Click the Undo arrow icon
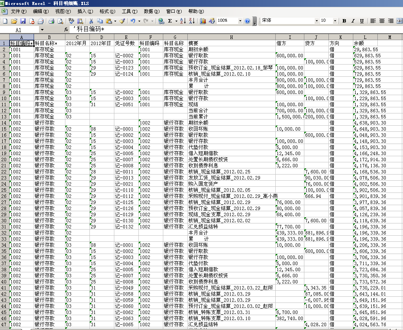 tap(133, 21)
